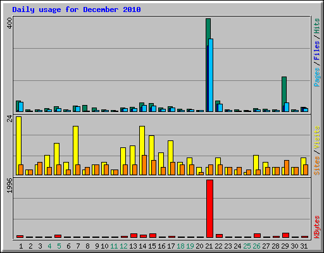The height and width of the screenshot is (253, 324).
Task: Click the Visits legend label
Action: (x=316, y=137)
